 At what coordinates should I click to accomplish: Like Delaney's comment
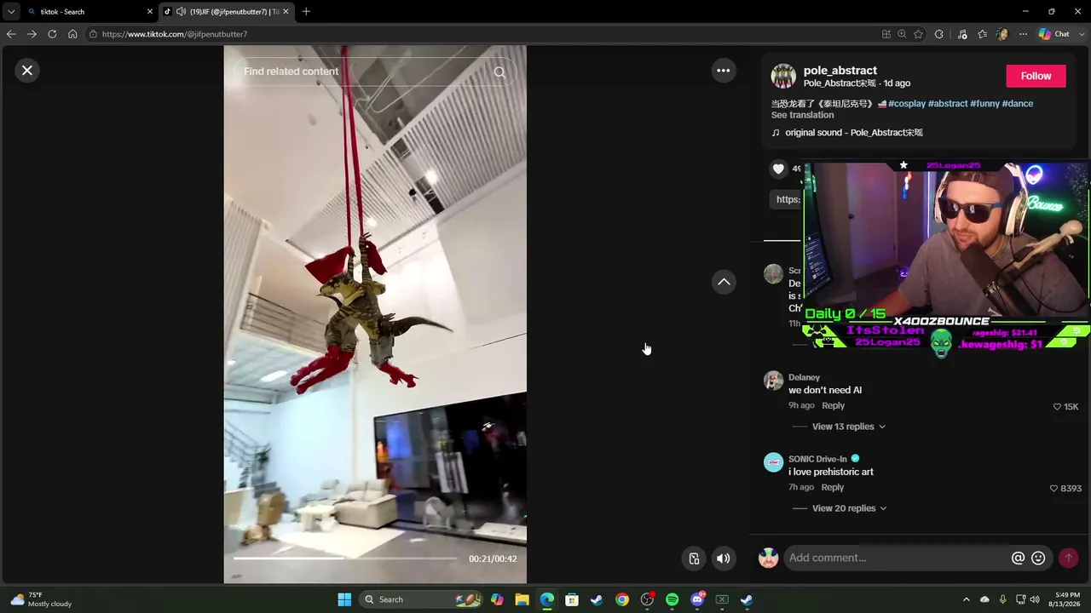click(x=1057, y=407)
